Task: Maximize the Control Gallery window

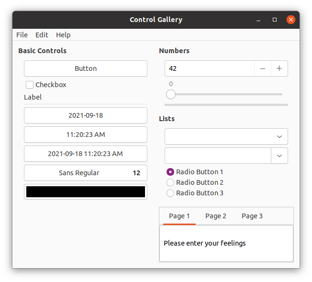Action: click(x=275, y=20)
